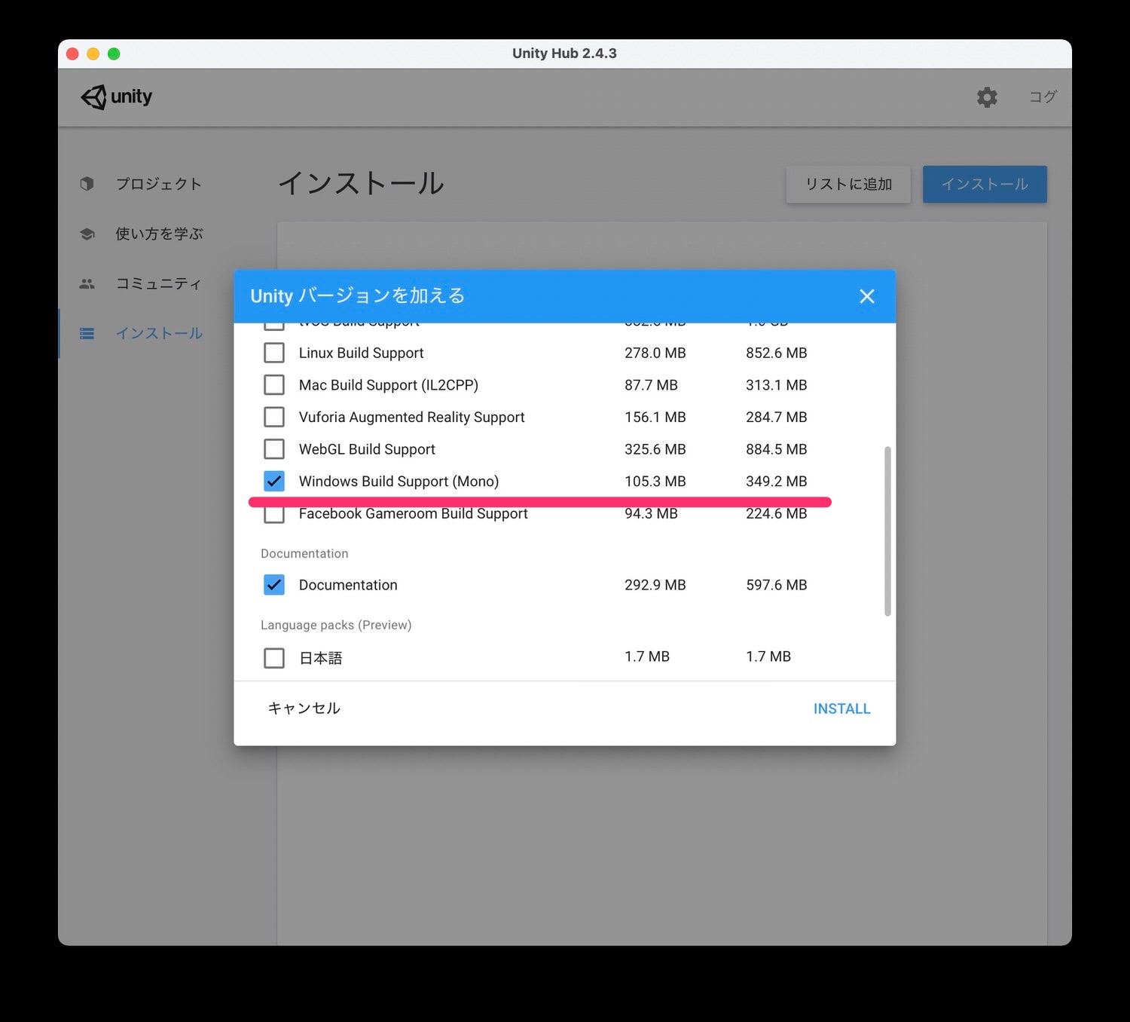
Task: Click the 日本語 label text
Action: (x=320, y=658)
